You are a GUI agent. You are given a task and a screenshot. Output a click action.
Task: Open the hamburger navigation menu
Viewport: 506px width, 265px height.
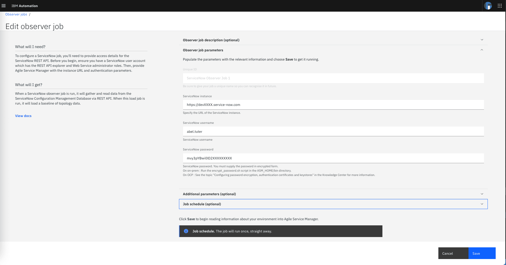coord(4,6)
